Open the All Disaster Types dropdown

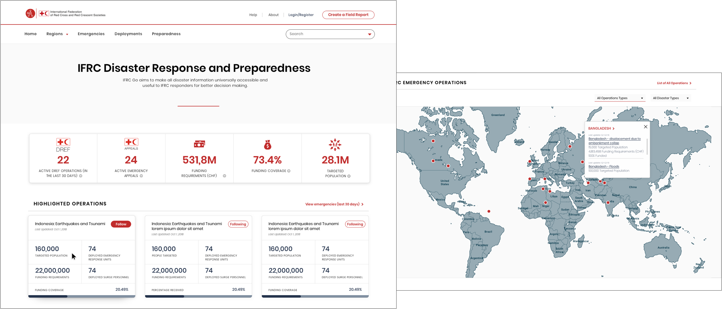coord(671,98)
